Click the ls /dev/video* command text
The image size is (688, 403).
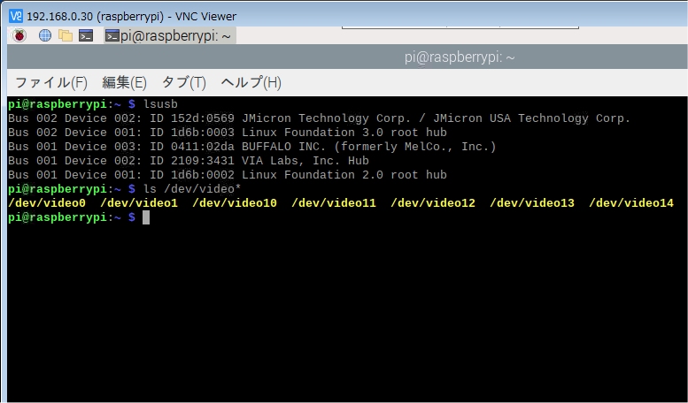pos(192,189)
